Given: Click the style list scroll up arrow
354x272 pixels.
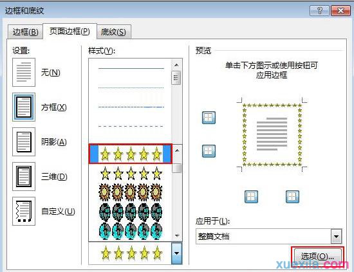Looking at the screenshot, I should pyautogui.click(x=176, y=65).
